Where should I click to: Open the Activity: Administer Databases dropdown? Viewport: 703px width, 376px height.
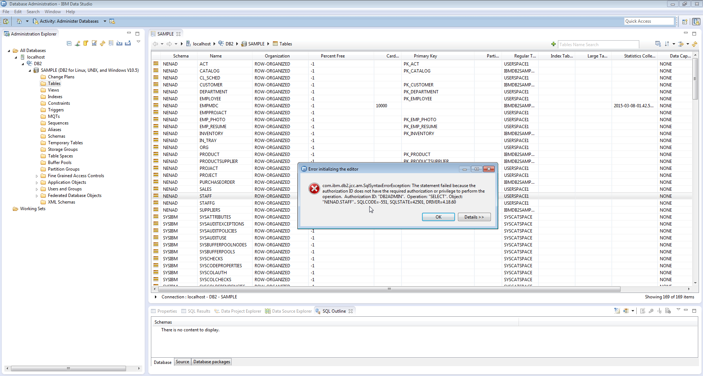click(x=105, y=21)
